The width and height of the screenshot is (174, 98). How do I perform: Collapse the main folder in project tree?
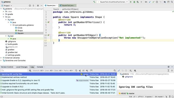[x=6, y=20]
